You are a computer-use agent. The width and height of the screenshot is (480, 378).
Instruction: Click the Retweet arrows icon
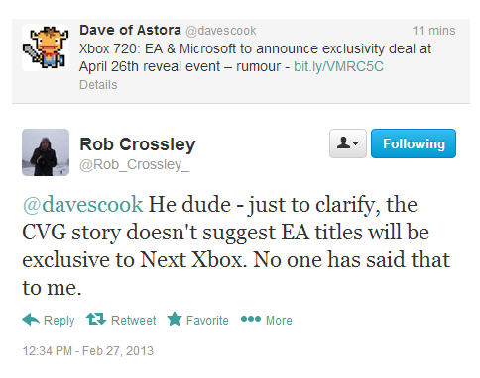click(x=96, y=319)
